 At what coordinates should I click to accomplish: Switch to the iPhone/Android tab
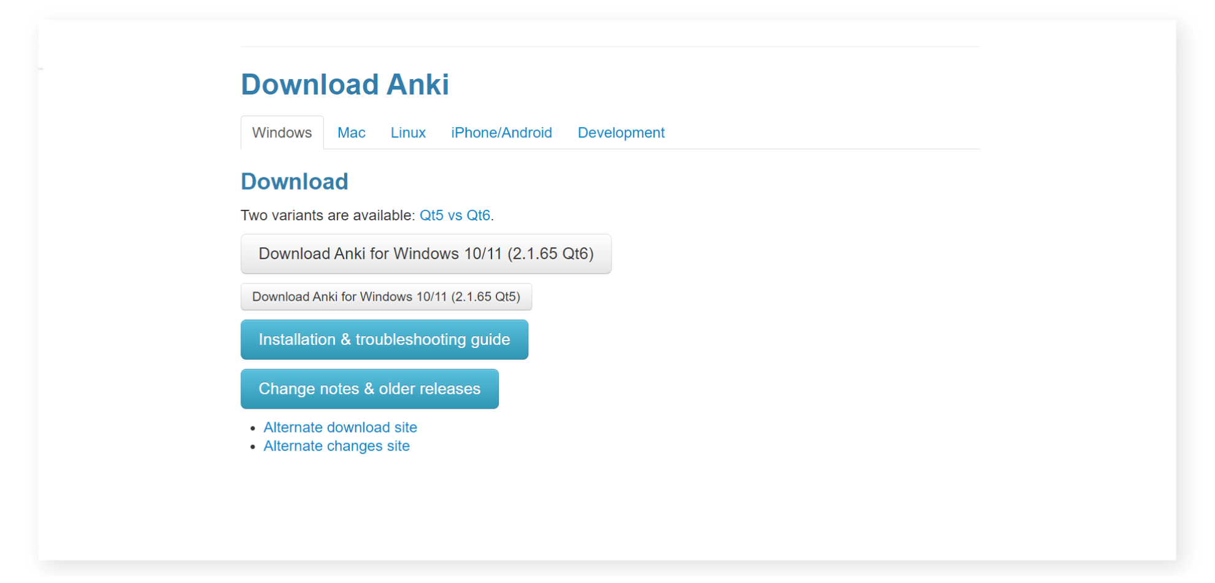click(501, 133)
